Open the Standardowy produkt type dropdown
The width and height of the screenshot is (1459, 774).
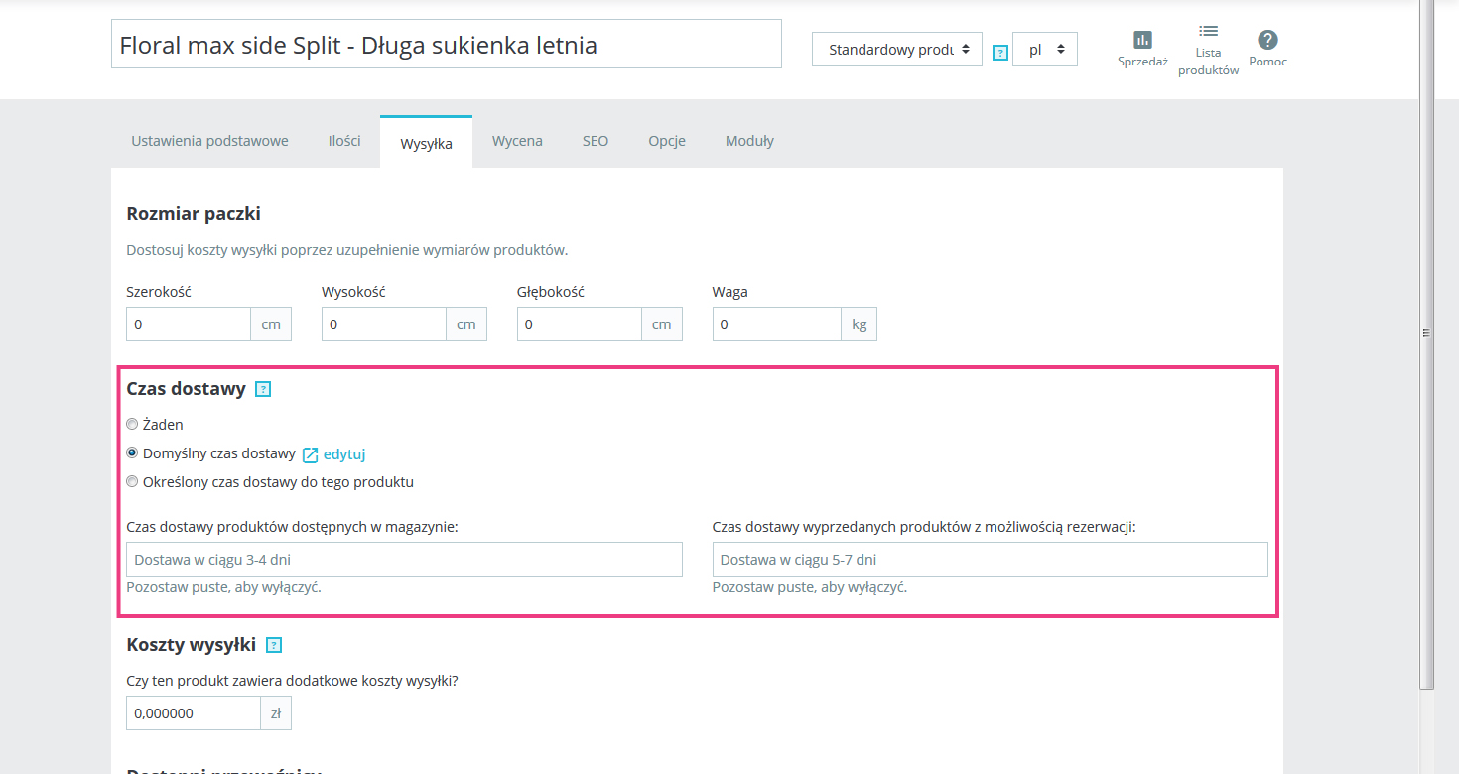click(x=896, y=49)
